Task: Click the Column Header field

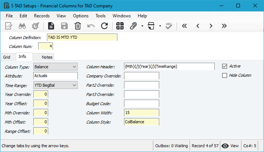Action: (x=169, y=66)
